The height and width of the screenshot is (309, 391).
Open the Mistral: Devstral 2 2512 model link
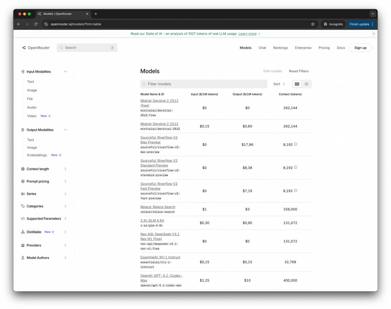(159, 124)
